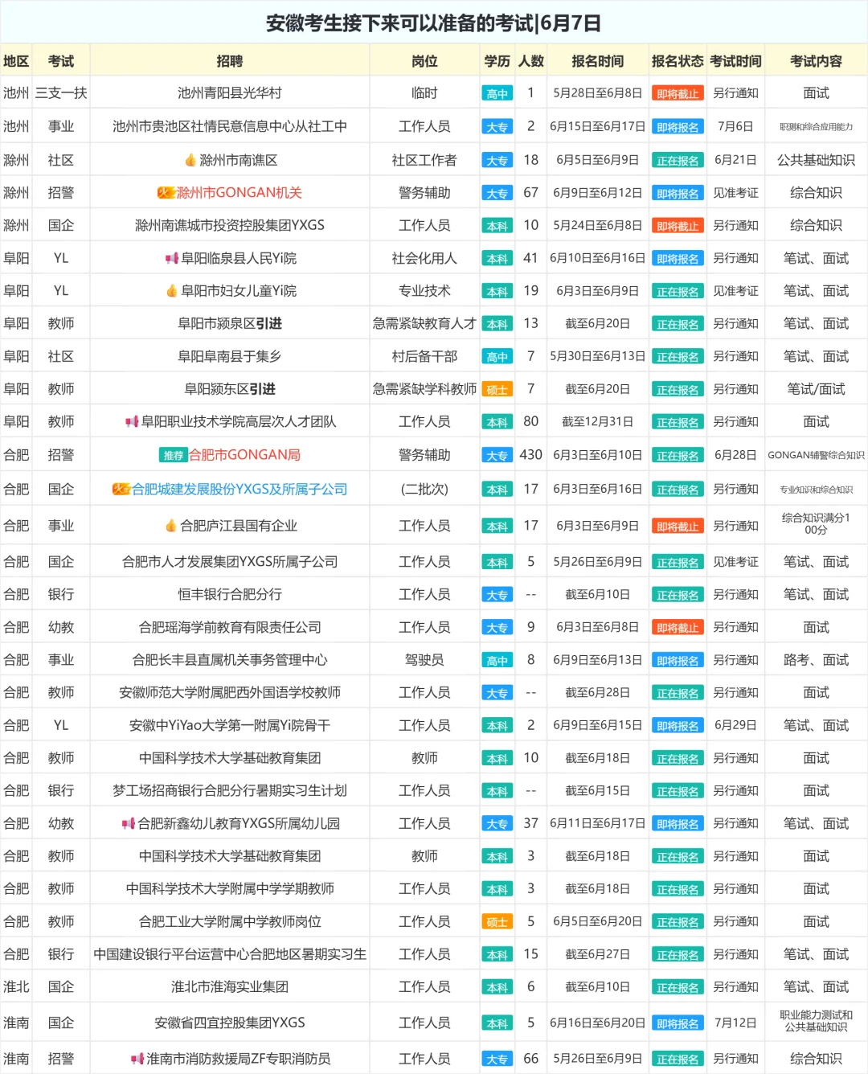Click the GONGAN辅警综合知识 content cell

pyautogui.click(x=816, y=455)
